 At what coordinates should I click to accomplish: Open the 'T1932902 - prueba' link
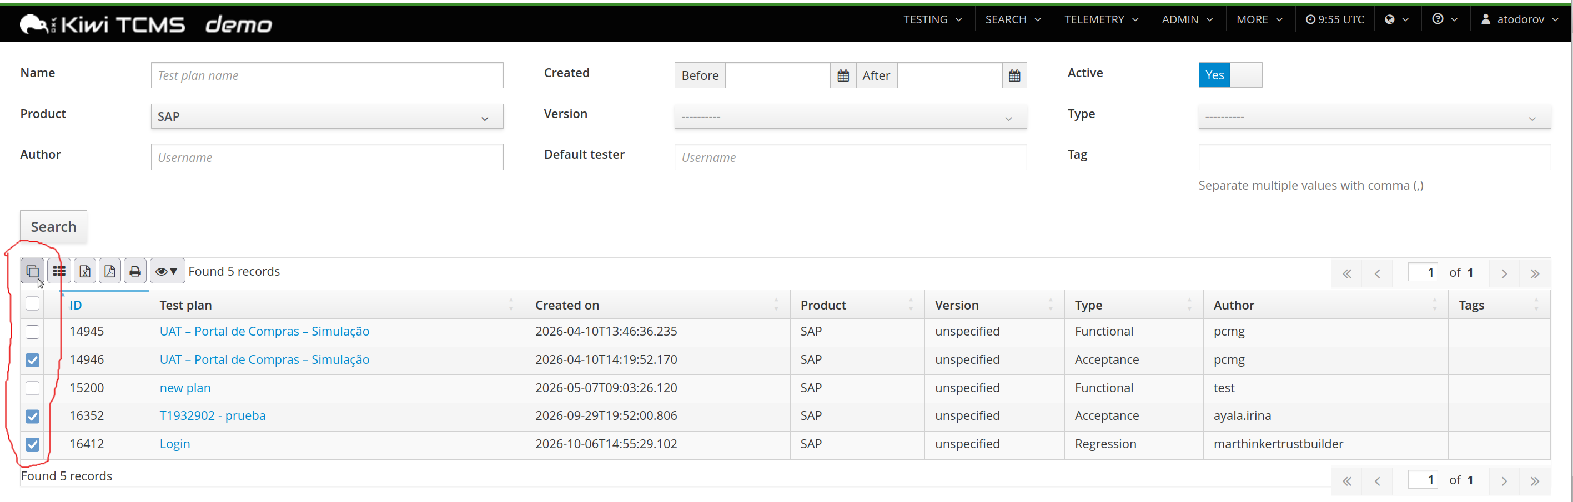coord(213,416)
